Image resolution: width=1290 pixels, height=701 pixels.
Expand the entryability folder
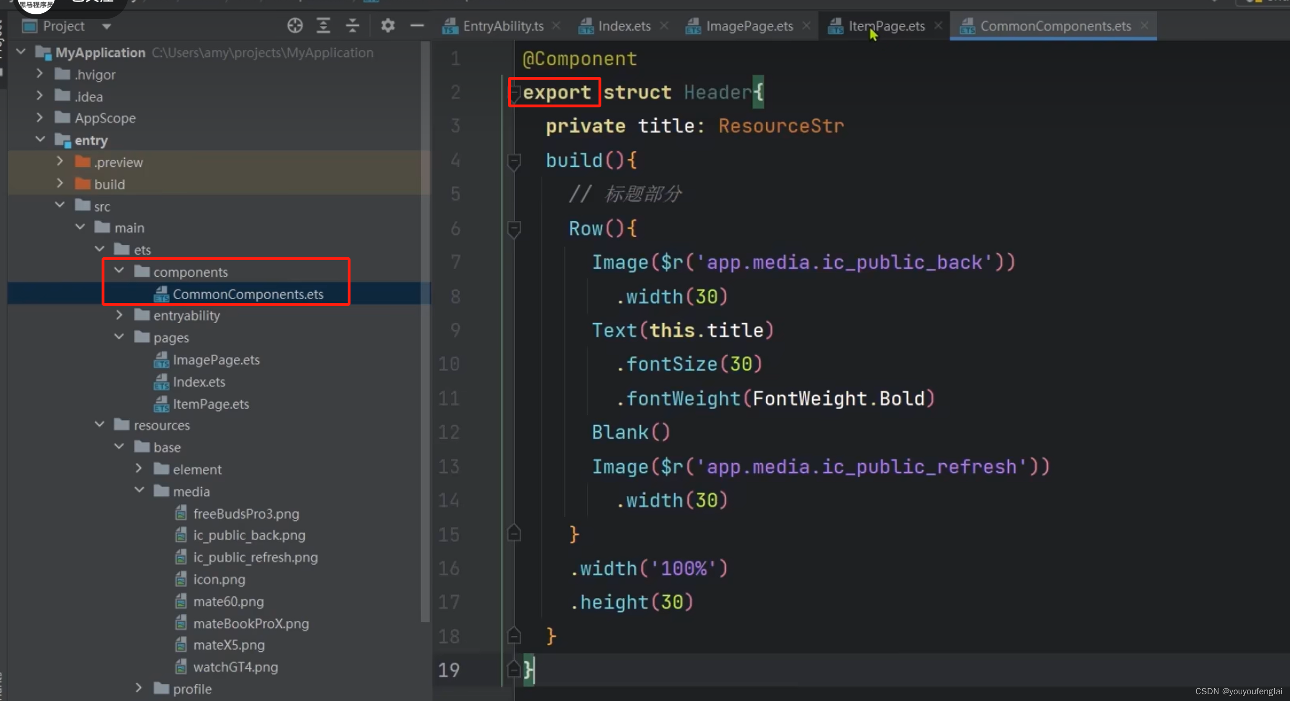(x=119, y=315)
